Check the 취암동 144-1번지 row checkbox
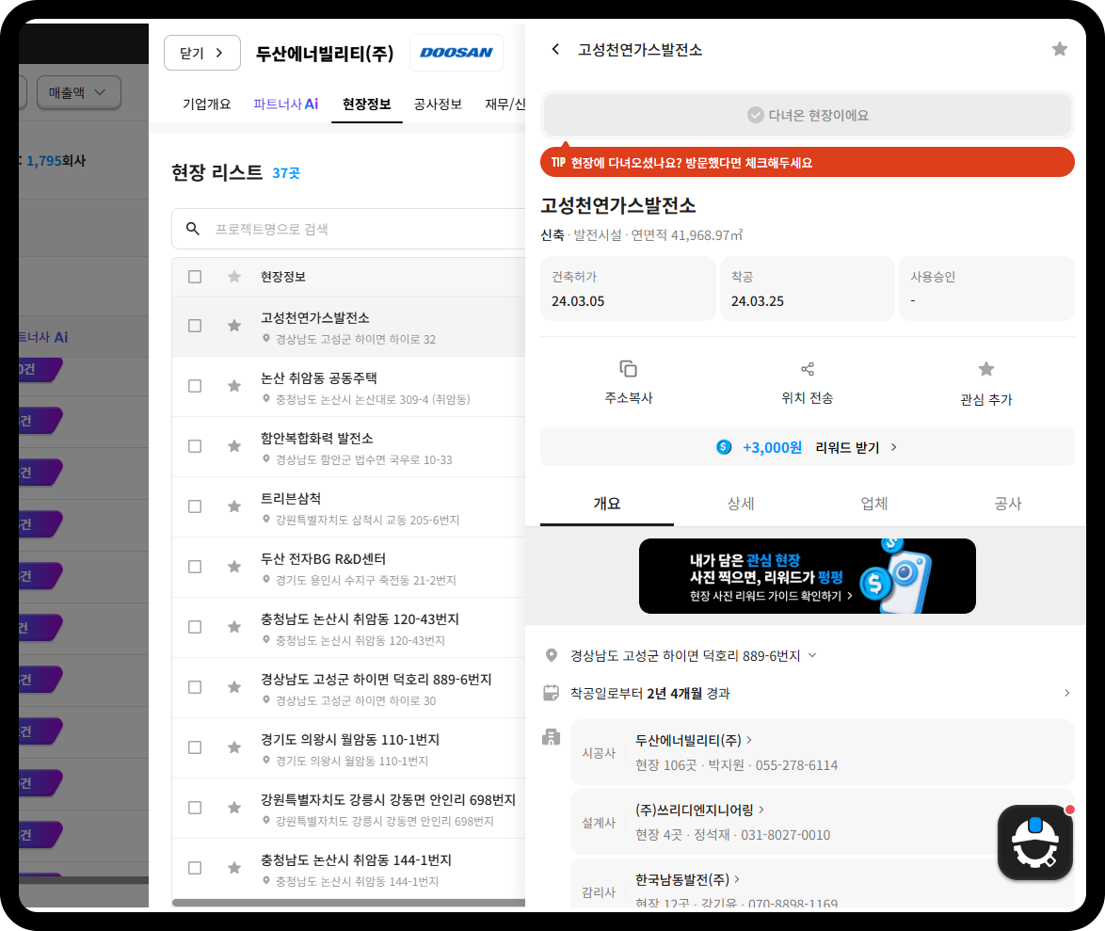This screenshot has height=931, width=1105. 195,868
